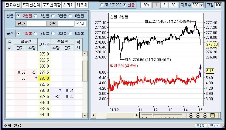Screen dimensions: 226x130
Task: Click the chart scroll arrow left of the slider
Action: click(x=136, y=115)
